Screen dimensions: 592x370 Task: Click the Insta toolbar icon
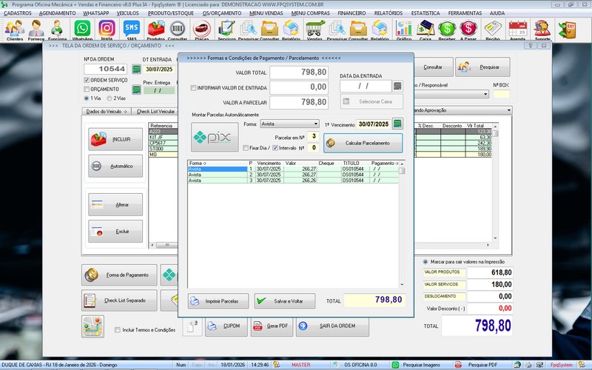tap(107, 28)
